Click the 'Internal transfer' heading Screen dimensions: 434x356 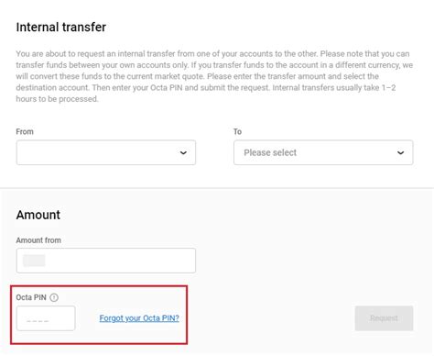click(x=61, y=27)
